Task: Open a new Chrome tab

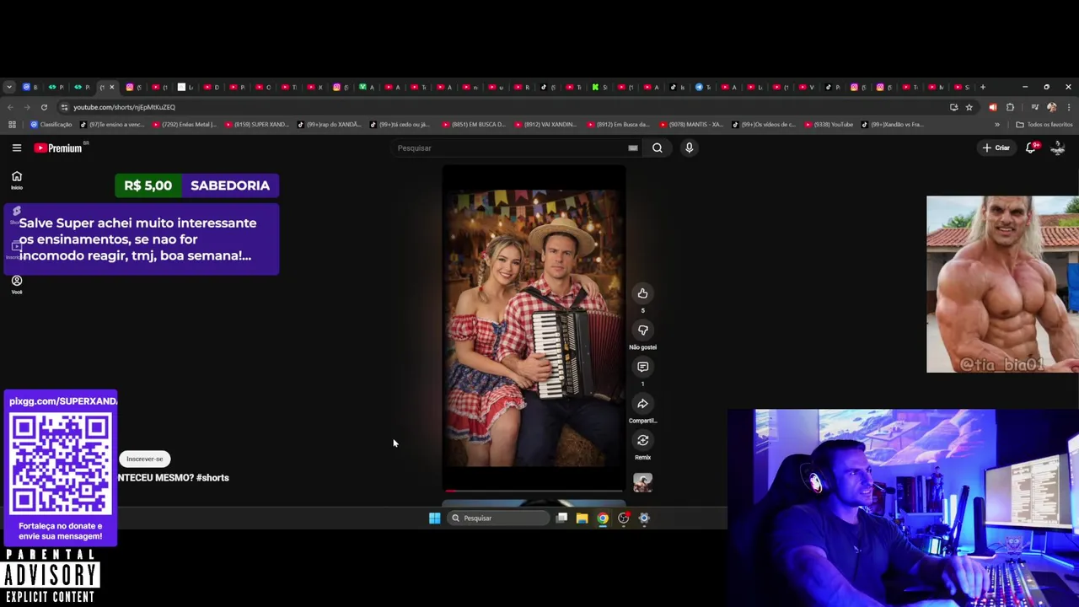Action: pyautogui.click(x=982, y=87)
